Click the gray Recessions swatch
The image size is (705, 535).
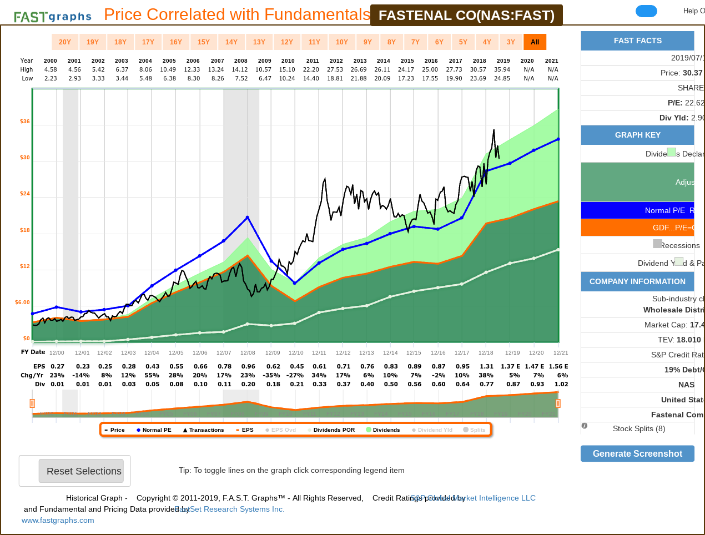coord(657,244)
